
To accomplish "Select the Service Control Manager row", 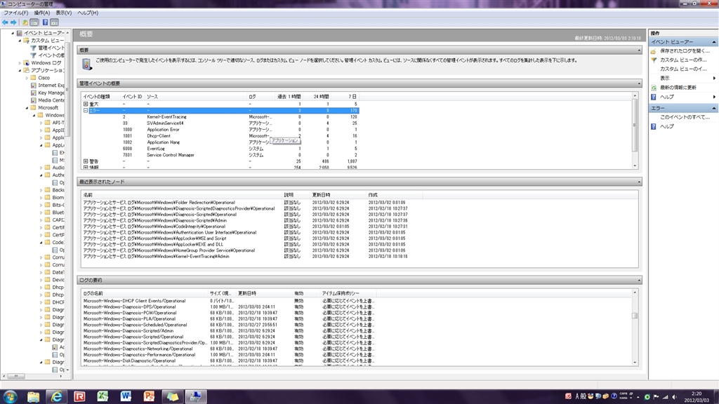I will tap(220, 155).
